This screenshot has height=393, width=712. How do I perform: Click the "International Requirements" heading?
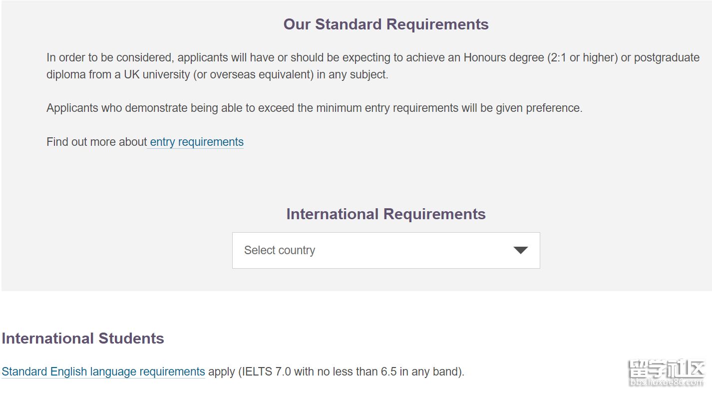(x=385, y=214)
